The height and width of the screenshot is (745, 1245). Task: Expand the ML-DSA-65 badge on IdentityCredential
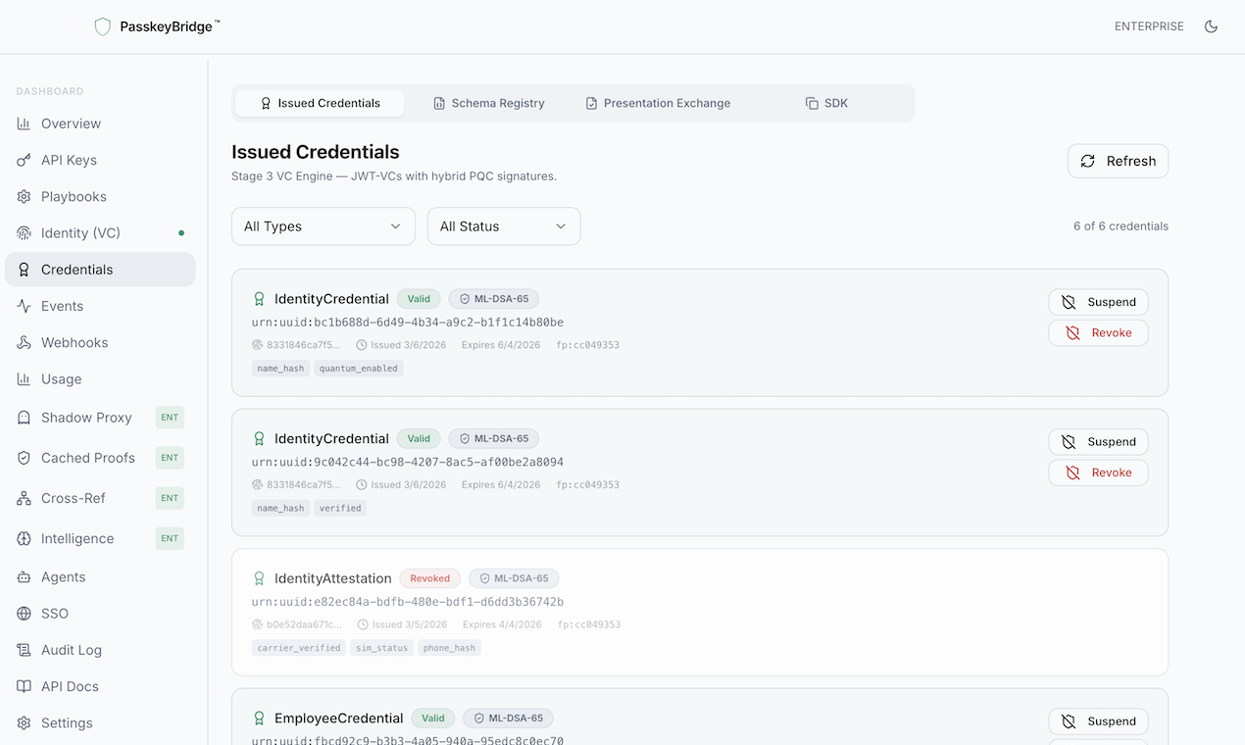493,298
